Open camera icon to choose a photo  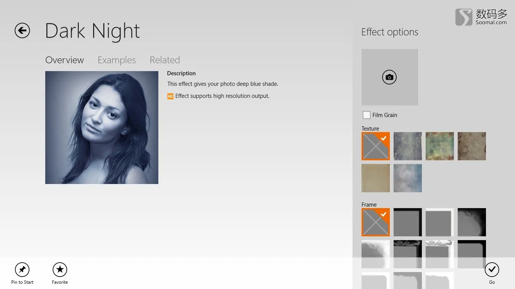point(389,77)
